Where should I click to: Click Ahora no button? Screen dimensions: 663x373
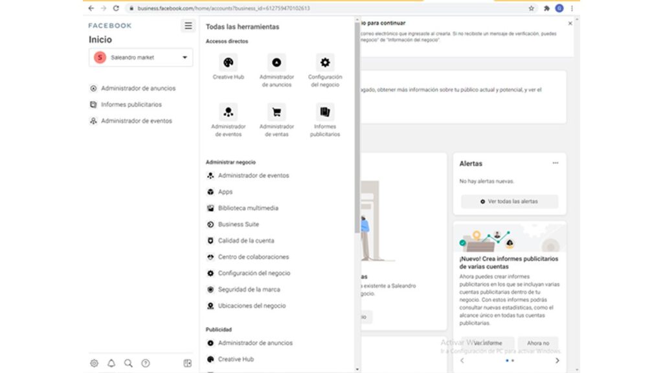pyautogui.click(x=538, y=343)
